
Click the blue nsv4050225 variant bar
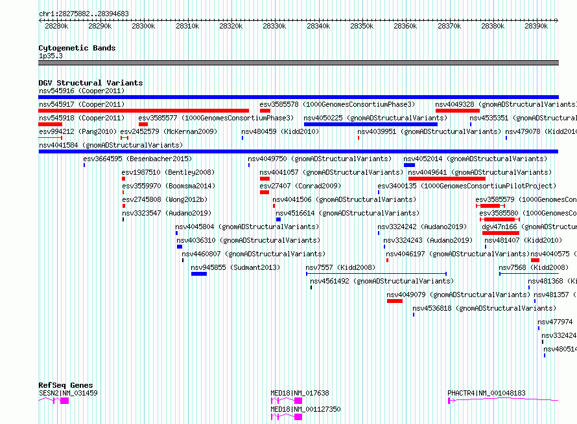point(371,124)
